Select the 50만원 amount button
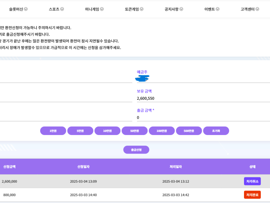Screen dimensions: 270x203 (135, 131)
